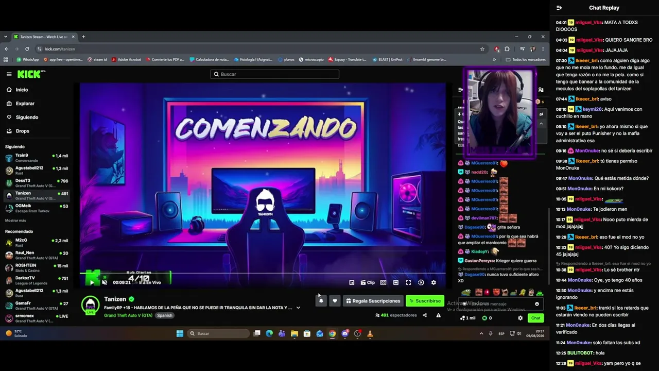
Task: Open Google Chrome on the taskbar
Action: pos(332,333)
